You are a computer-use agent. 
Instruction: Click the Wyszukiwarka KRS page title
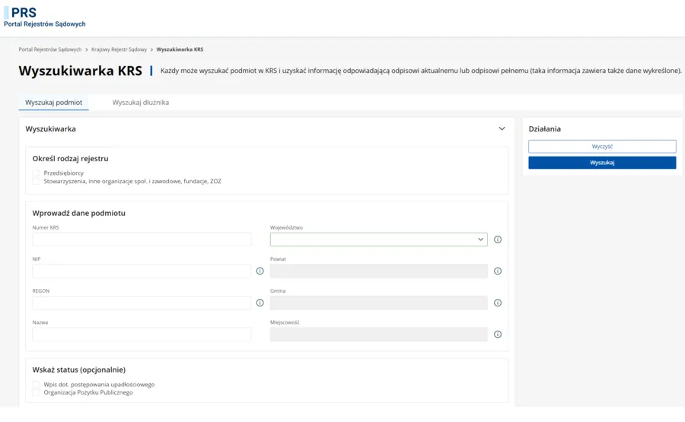81,71
